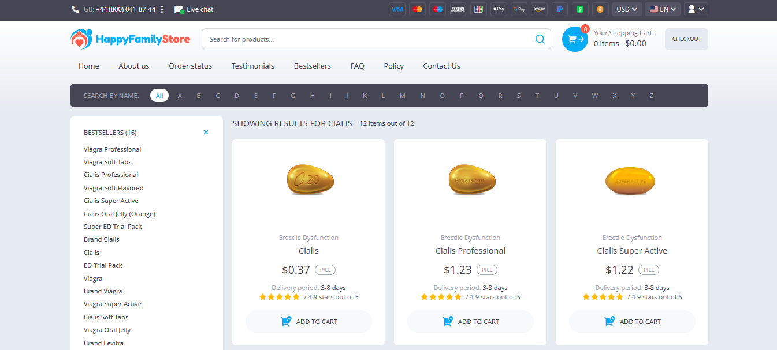Expand the user account dropdown
Image resolution: width=777 pixels, height=350 pixels.
tap(696, 9)
